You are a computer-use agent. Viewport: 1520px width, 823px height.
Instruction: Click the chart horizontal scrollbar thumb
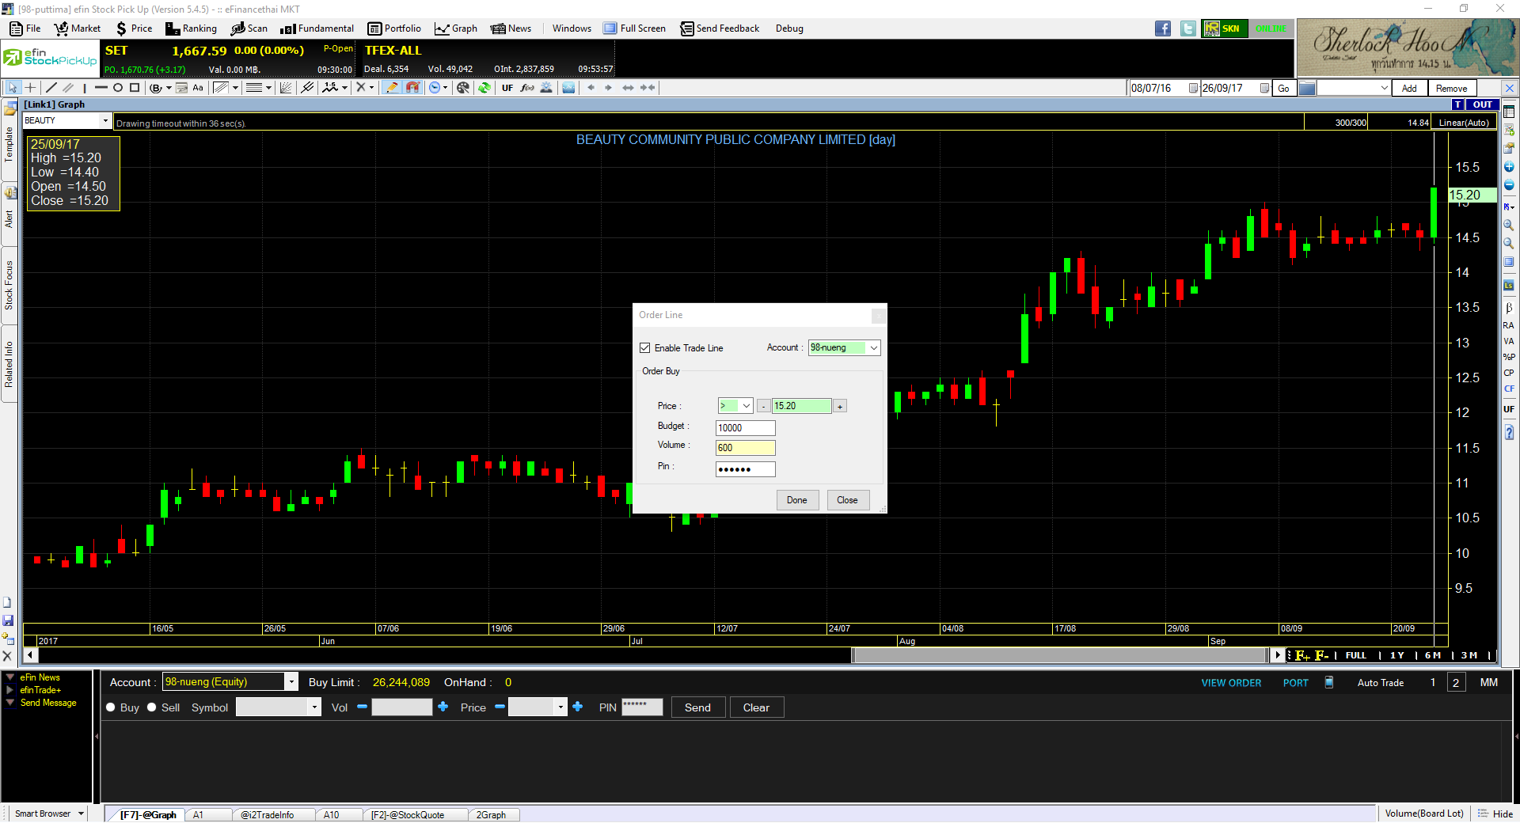(1059, 655)
